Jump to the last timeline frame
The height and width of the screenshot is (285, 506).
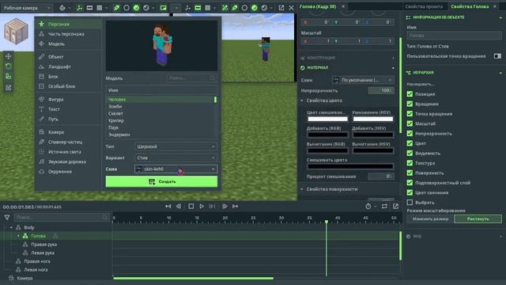[236, 206]
